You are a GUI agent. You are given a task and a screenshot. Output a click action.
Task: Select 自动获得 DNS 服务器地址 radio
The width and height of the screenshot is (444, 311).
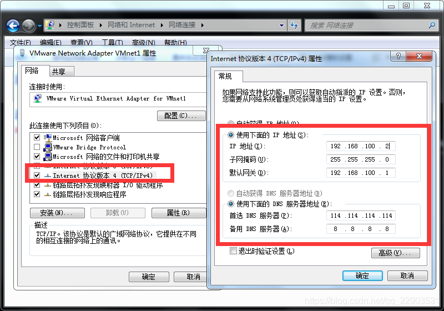click(231, 193)
